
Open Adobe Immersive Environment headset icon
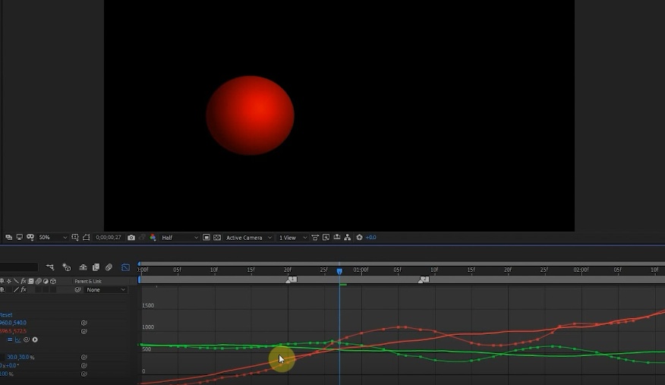click(30, 238)
